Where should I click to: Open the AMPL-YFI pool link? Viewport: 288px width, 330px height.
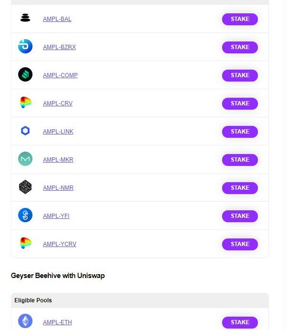pos(56,216)
